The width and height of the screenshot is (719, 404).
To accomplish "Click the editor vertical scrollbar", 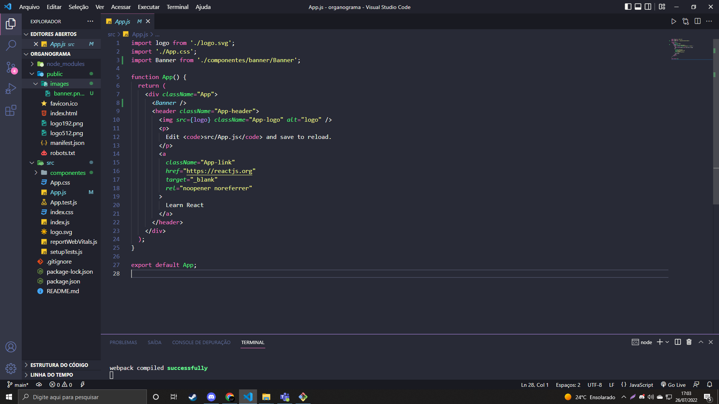I will [716, 122].
